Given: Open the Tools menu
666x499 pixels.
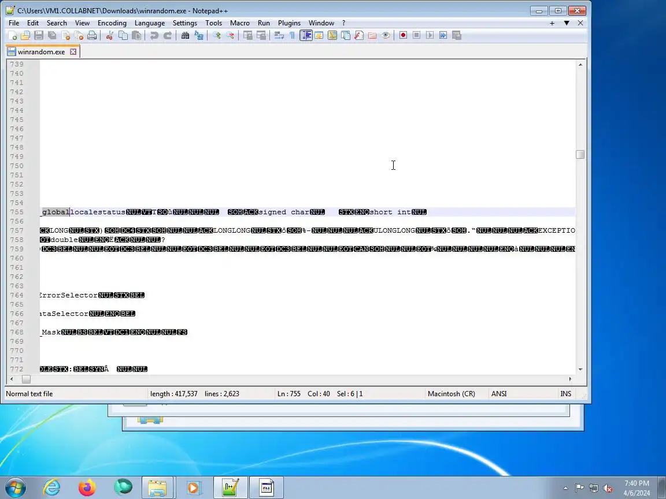Looking at the screenshot, I should click(x=214, y=23).
